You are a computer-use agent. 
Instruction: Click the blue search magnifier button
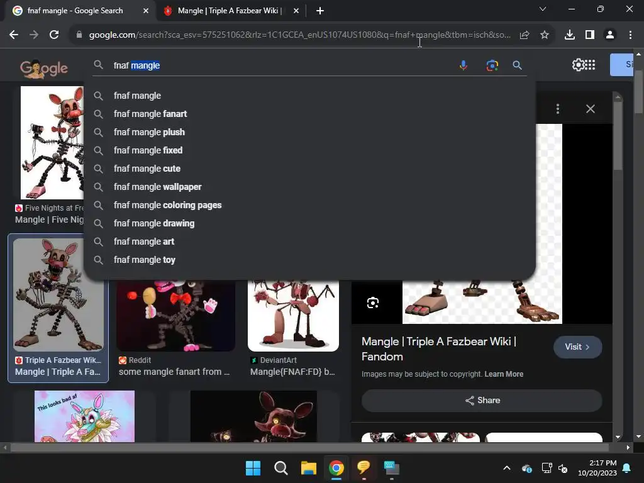518,65
